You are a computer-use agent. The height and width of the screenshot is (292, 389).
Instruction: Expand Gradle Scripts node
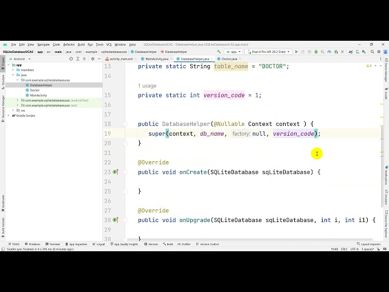click(9, 116)
